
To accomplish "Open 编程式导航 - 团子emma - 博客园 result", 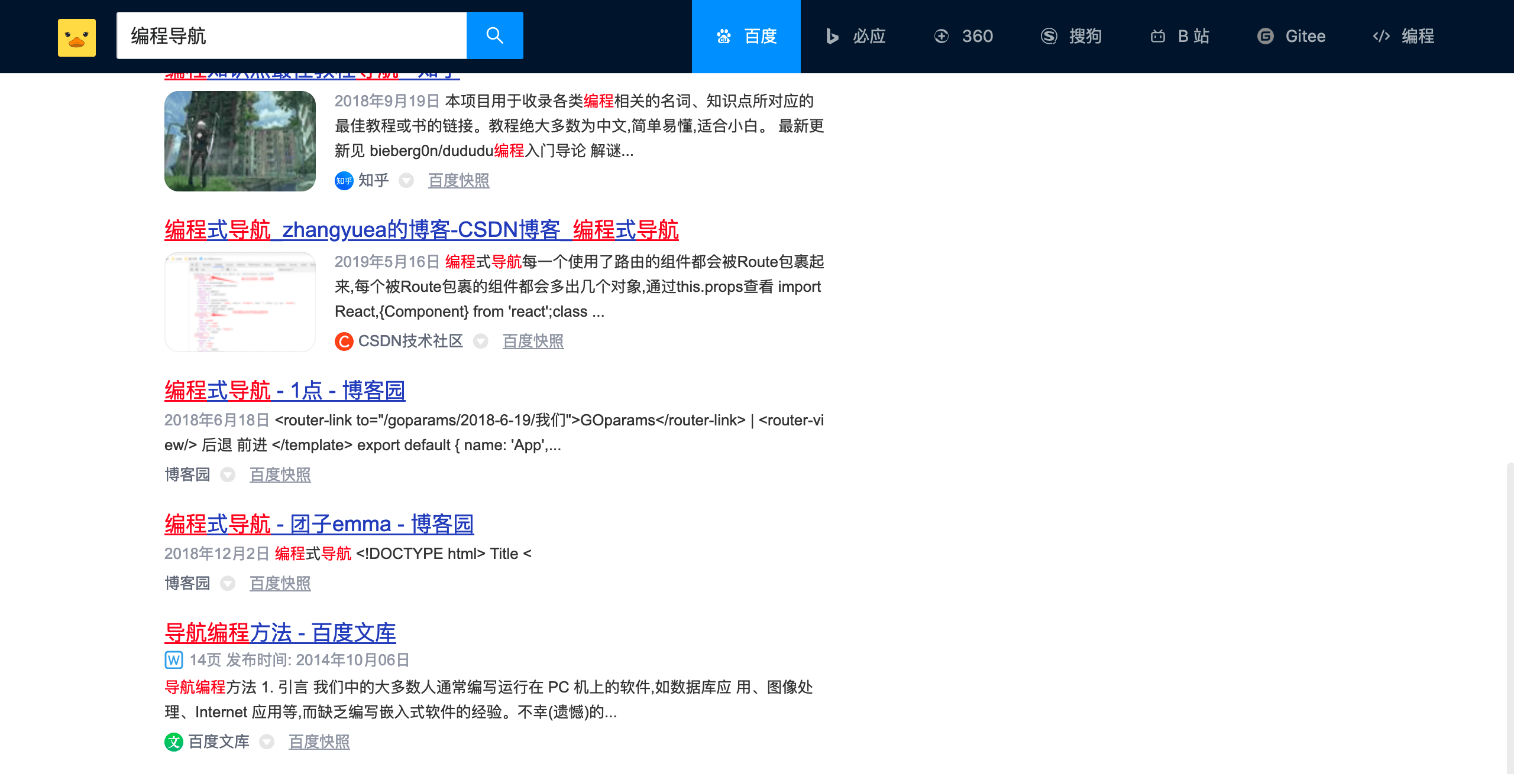I will (x=319, y=524).
